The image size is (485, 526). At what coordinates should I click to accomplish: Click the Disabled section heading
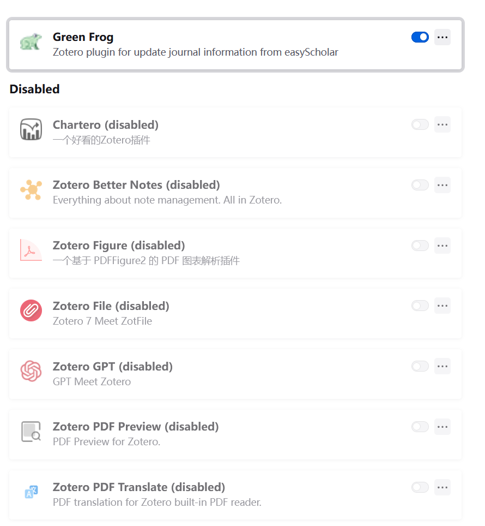(x=34, y=89)
